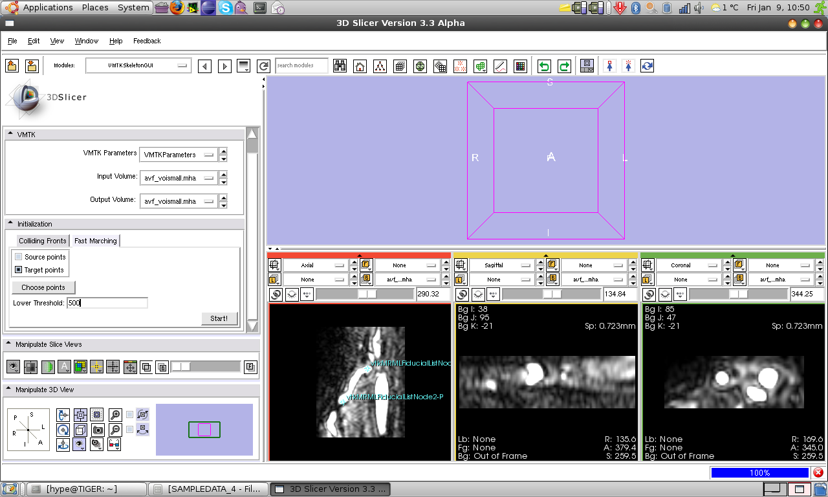Image resolution: width=828 pixels, height=497 pixels.
Task: Click the Start! button
Action: (219, 318)
